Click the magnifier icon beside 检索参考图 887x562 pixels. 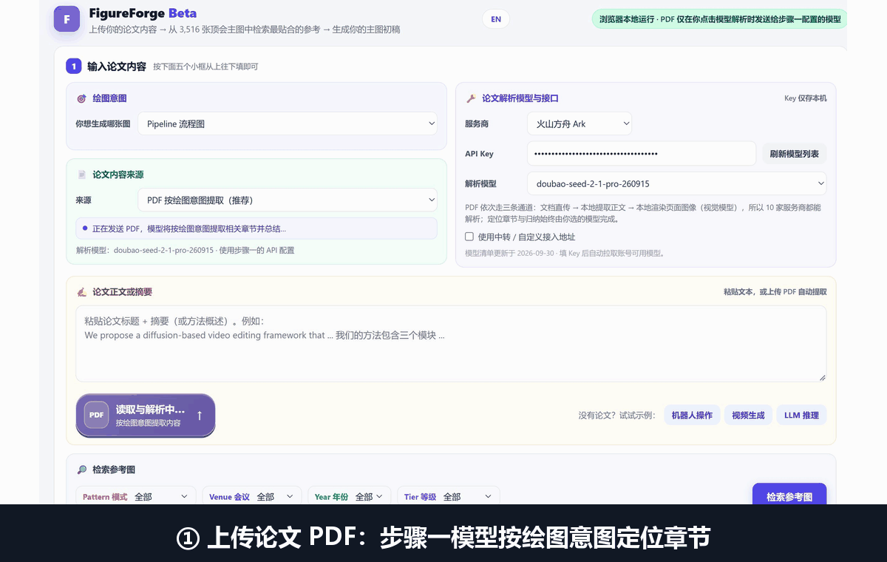(81, 470)
